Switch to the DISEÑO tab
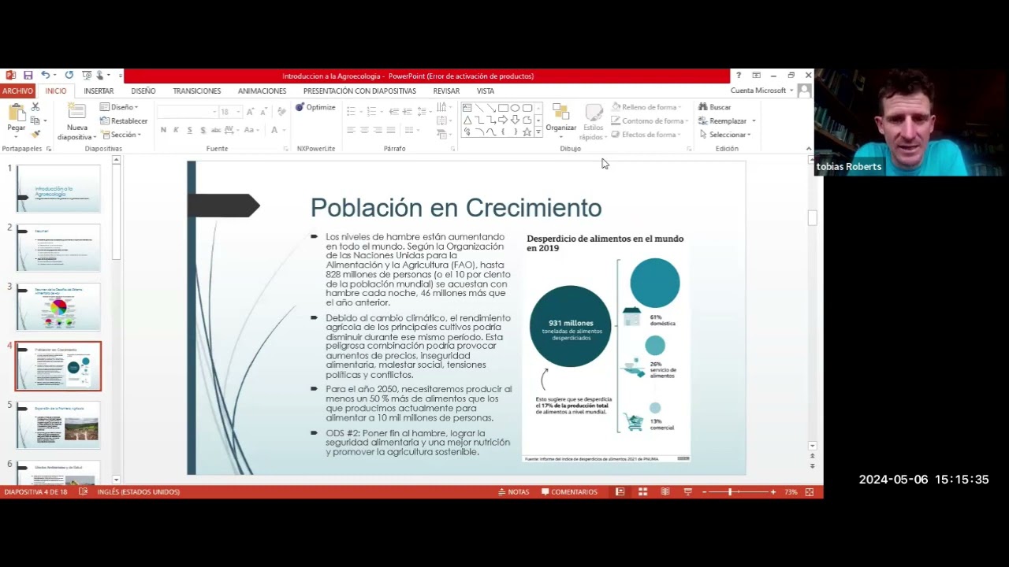Image resolution: width=1009 pixels, height=567 pixels. [x=143, y=91]
